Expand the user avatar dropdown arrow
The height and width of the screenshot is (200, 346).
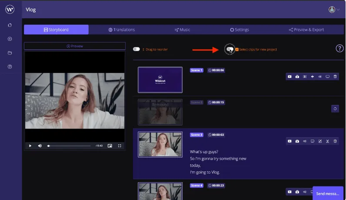pyautogui.click(x=338, y=10)
